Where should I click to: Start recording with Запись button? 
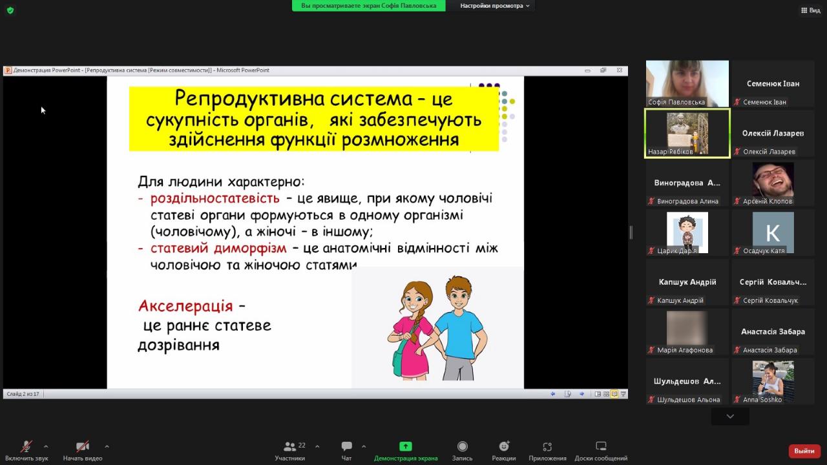pyautogui.click(x=462, y=450)
